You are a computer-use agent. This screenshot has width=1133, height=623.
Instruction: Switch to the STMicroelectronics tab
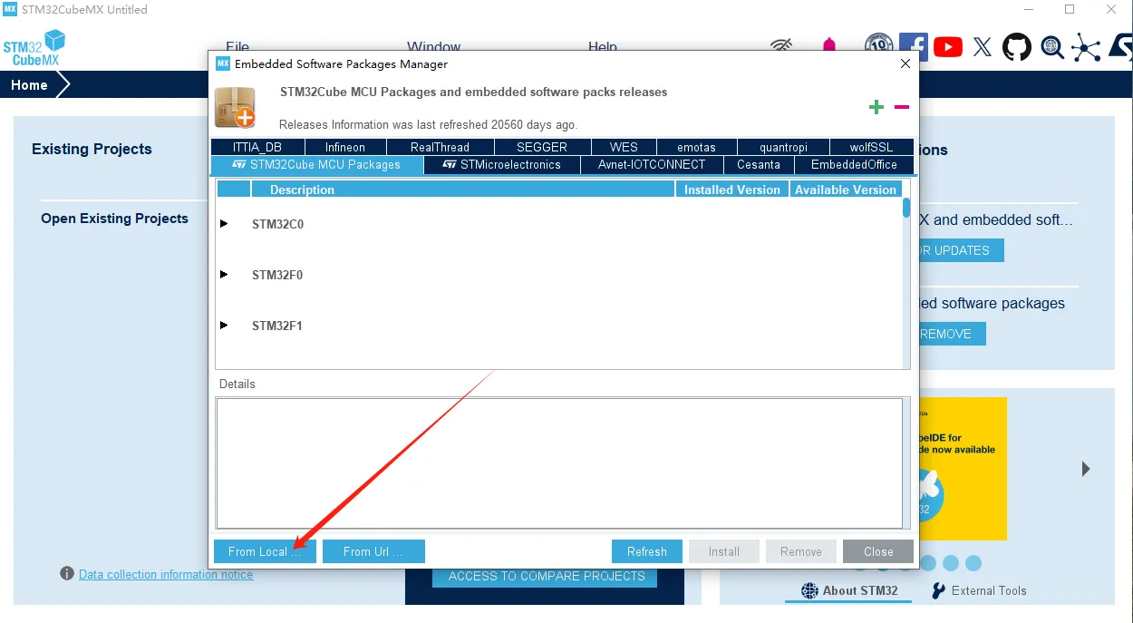[x=501, y=165]
